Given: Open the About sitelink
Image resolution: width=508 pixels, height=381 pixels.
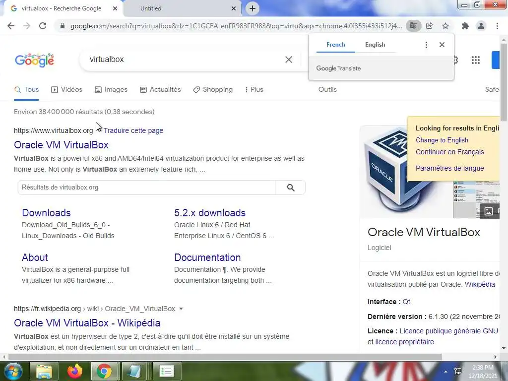Looking at the screenshot, I should pos(35,257).
